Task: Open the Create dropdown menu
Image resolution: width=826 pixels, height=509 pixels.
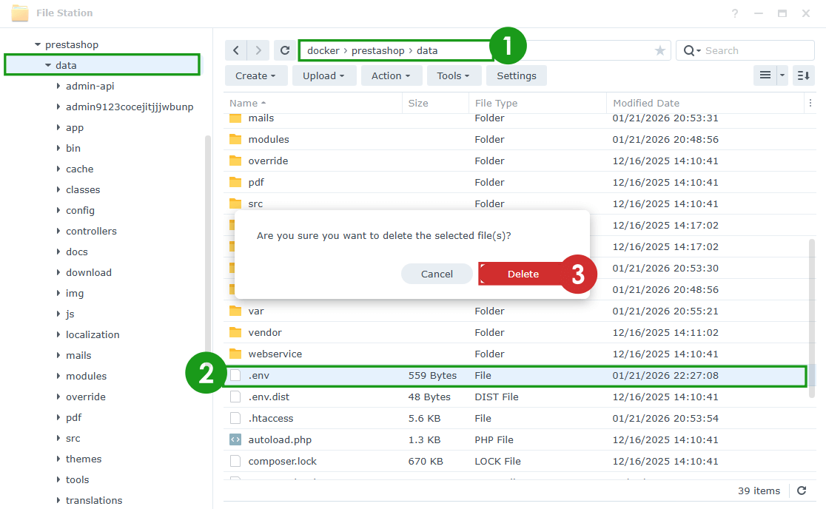Action: tap(255, 75)
